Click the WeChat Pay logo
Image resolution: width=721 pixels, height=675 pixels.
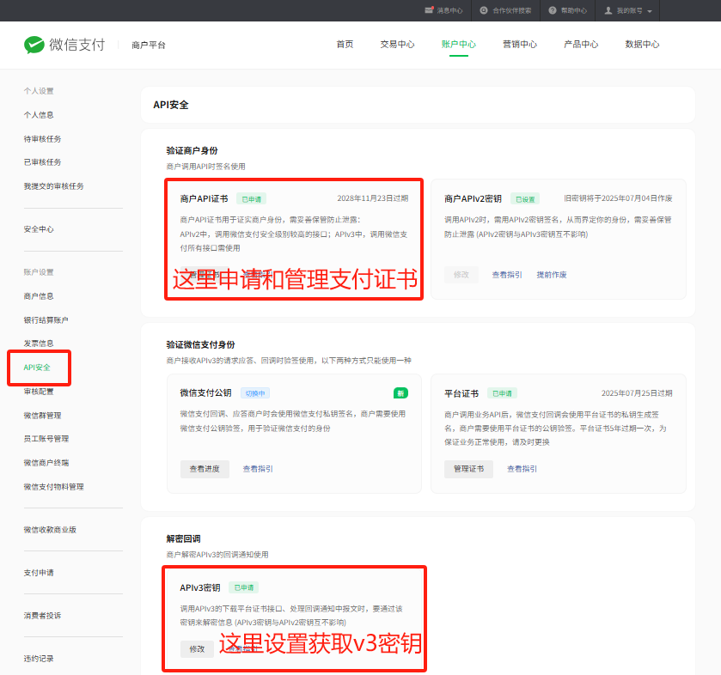pos(64,45)
